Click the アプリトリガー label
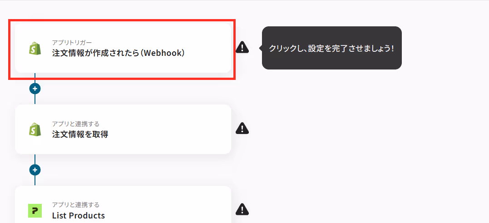Image resolution: width=489 pixels, height=223 pixels. coord(72,42)
